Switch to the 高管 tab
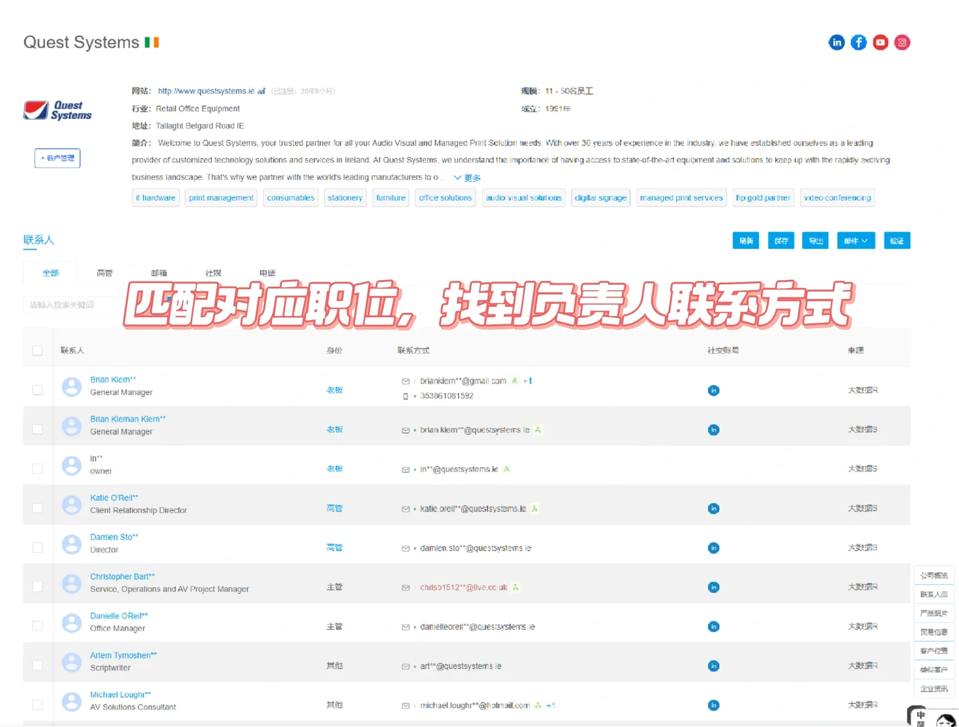959x727 pixels. 104,273
